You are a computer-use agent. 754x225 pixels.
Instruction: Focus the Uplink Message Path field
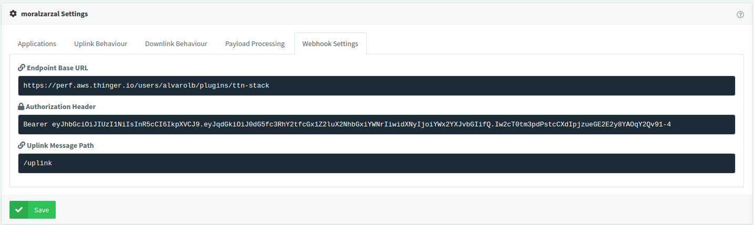(376, 163)
